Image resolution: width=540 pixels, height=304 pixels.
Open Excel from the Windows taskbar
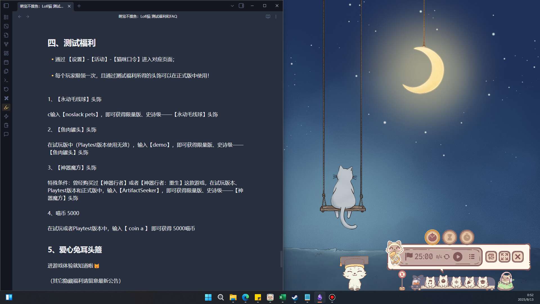pos(282,298)
